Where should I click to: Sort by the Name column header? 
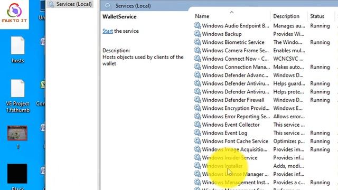pos(202,16)
